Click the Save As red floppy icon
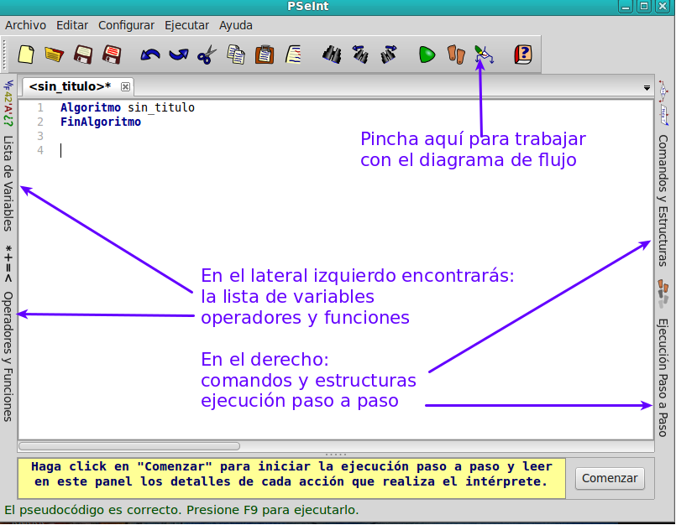 112,55
